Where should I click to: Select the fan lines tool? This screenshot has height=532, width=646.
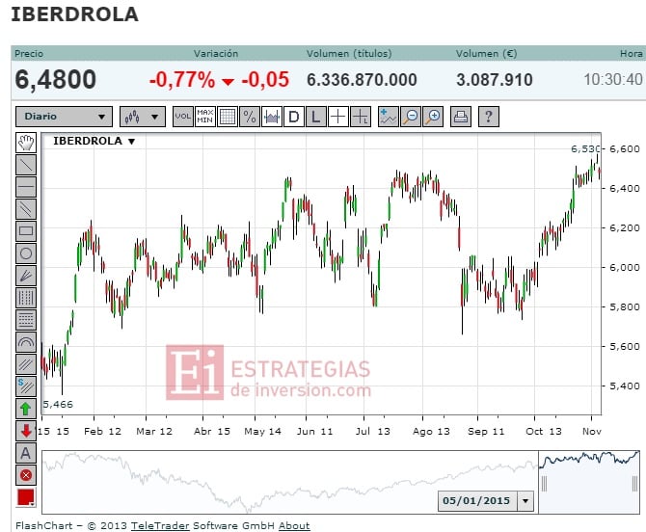tap(26, 276)
